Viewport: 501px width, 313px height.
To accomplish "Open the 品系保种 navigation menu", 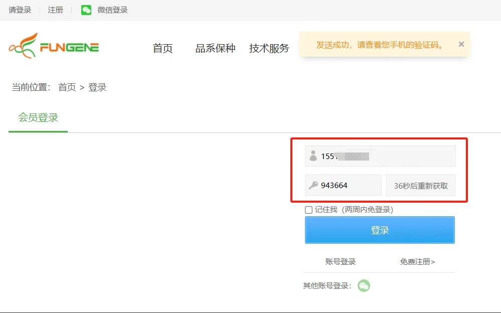I will (215, 49).
